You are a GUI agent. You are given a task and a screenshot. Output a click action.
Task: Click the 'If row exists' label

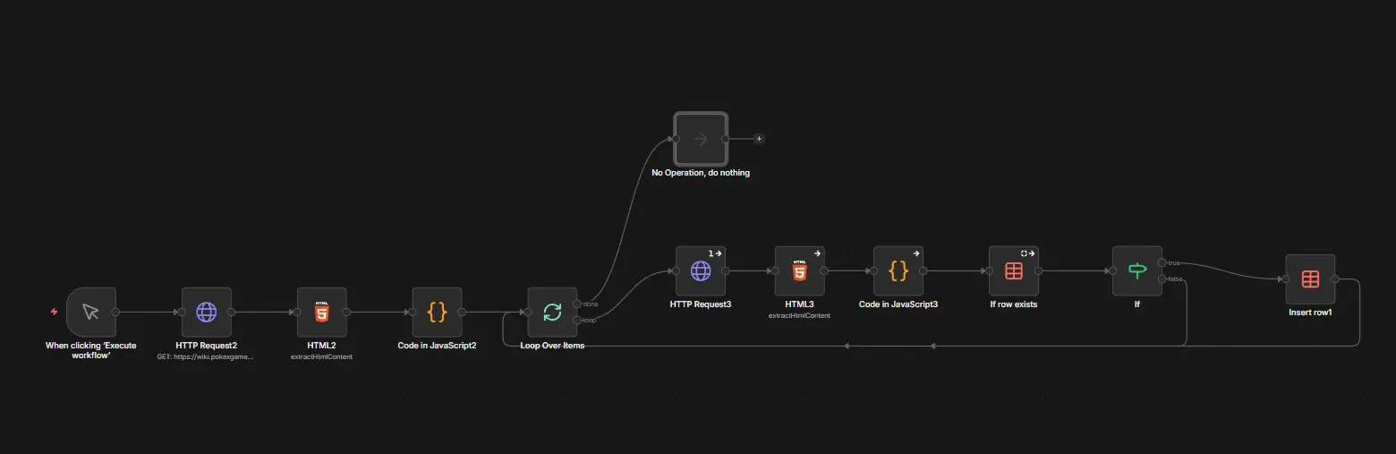(1014, 304)
